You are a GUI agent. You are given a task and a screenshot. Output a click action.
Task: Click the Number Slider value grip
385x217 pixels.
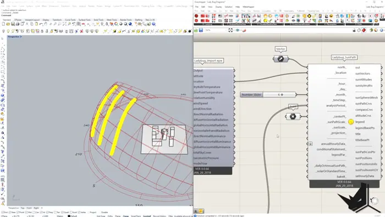coord(282,95)
